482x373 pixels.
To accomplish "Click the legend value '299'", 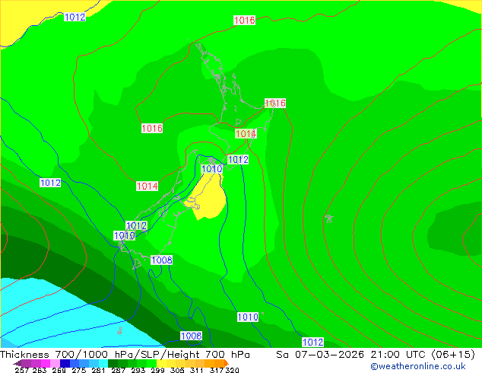I will click(x=157, y=370).
